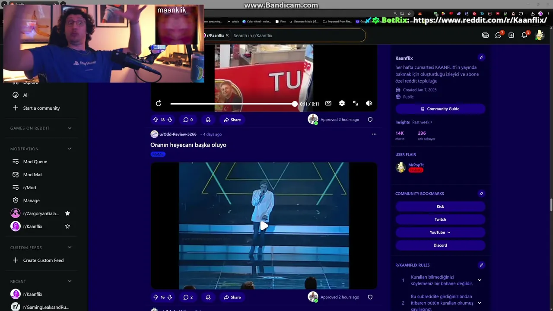Edit the Community Bookmarks widget
The image size is (553, 311).
point(481,194)
